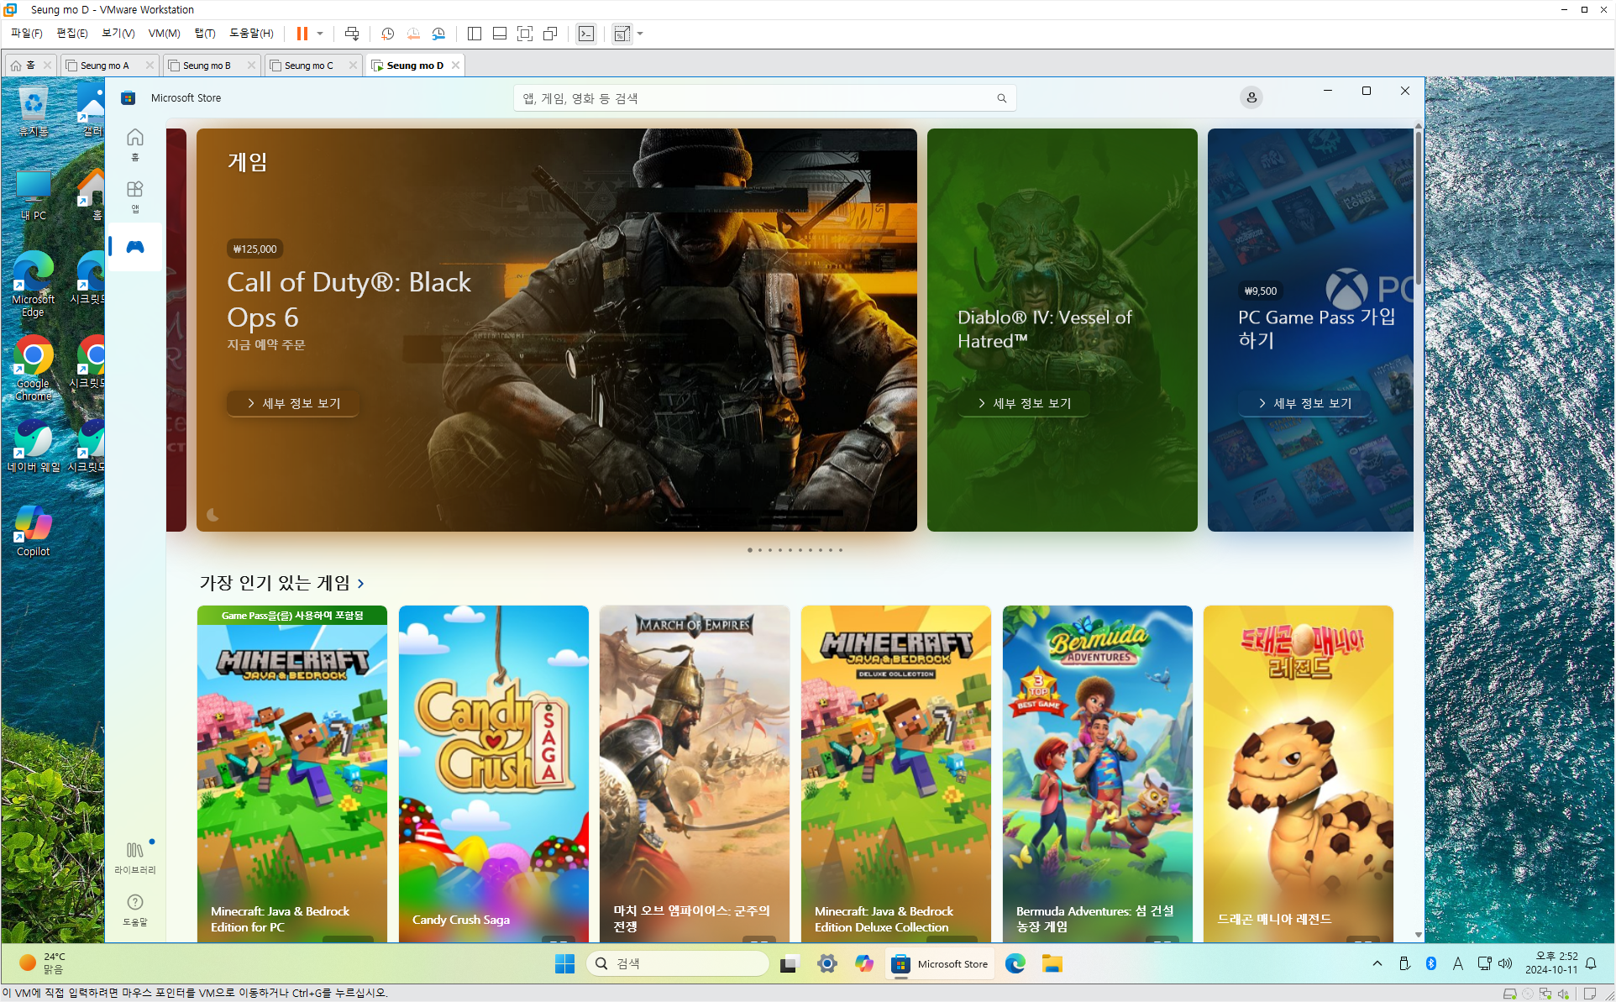This screenshot has width=1616, height=1002.
Task: Open the 도움말(H) menu
Action: click(x=251, y=34)
